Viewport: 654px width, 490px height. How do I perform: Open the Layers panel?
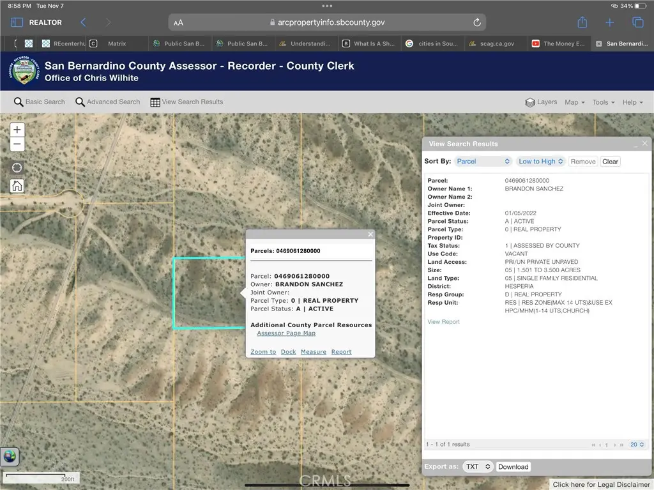[541, 102]
